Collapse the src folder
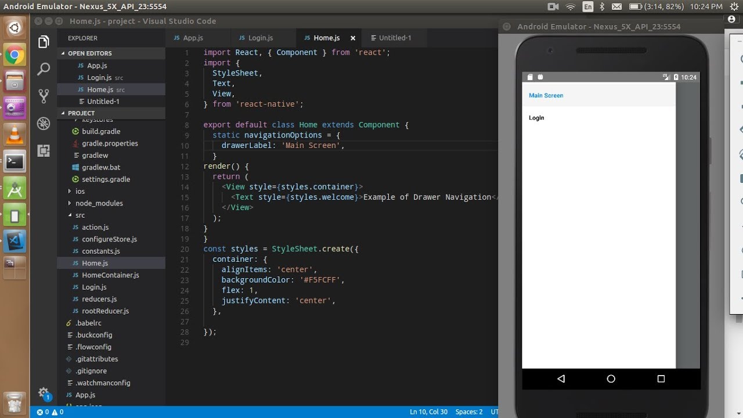The width and height of the screenshot is (743, 418). pyautogui.click(x=111, y=215)
